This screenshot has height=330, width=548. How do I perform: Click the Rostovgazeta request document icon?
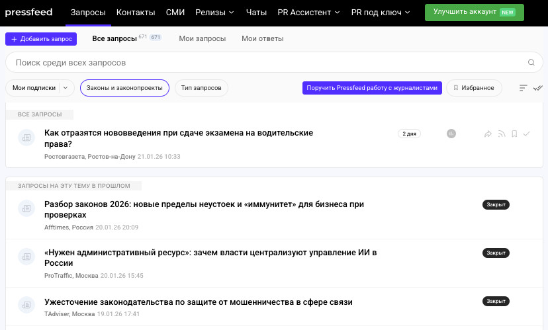coord(26,138)
